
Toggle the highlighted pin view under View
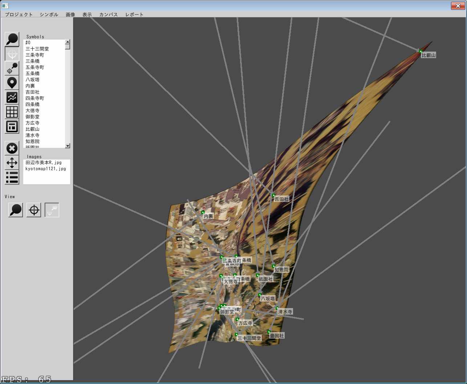click(52, 210)
